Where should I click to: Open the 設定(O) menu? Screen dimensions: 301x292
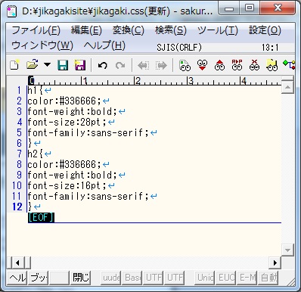click(x=265, y=30)
